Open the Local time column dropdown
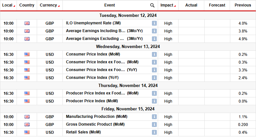 click(x=14, y=6)
